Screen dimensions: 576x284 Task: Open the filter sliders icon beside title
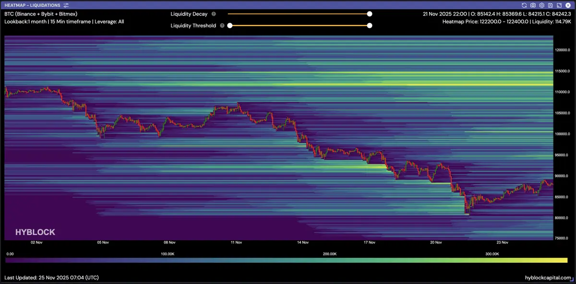[66, 5]
